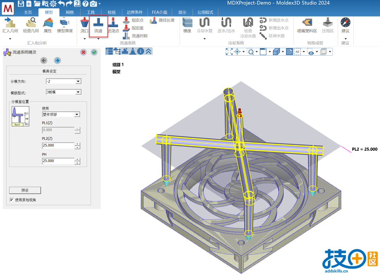Click the PL2(Z) value input field
The width and height of the screenshot is (380, 275).
pos(58,145)
